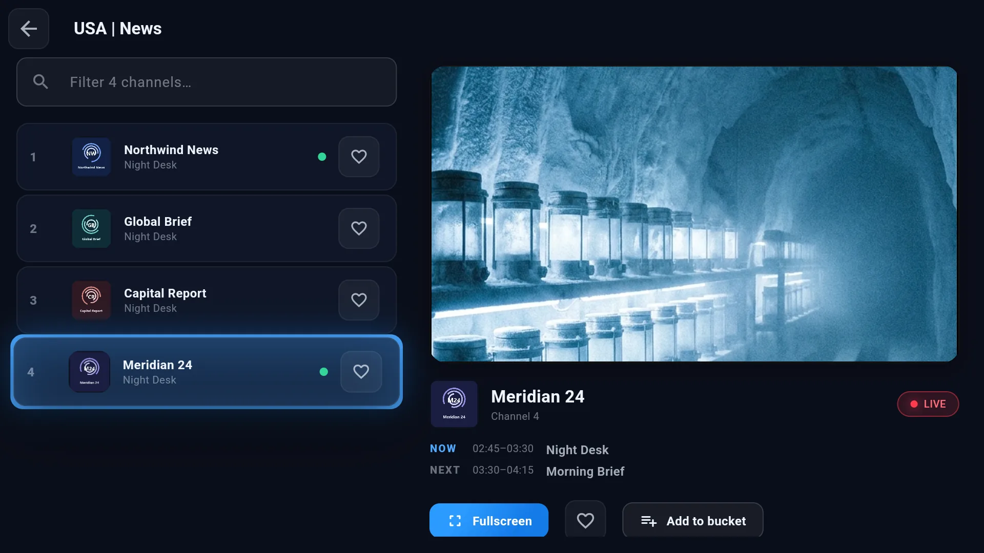This screenshot has height=553, width=984.
Task: Go back using the arrow button
Action: pos(29,29)
